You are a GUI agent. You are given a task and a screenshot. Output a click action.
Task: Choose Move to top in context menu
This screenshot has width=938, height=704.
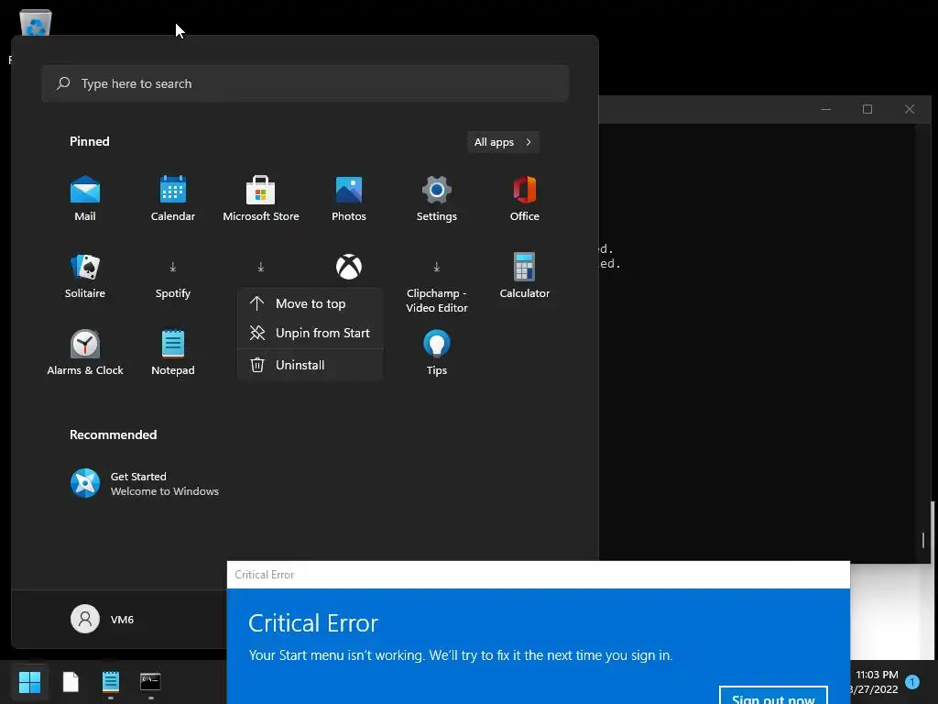(310, 303)
